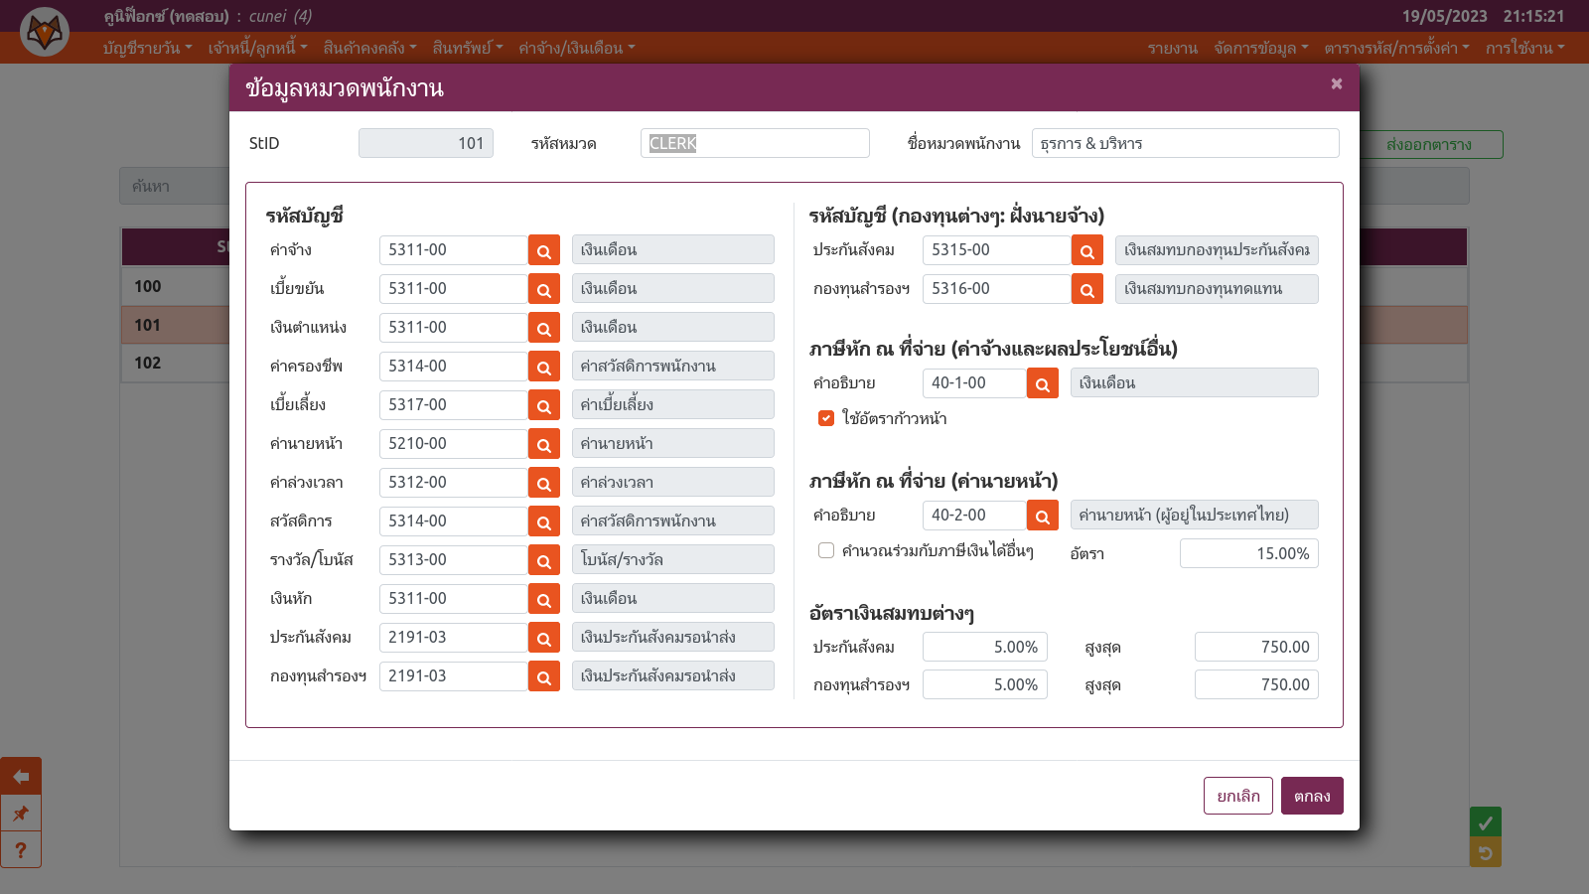
Task: Click the ตกลง confirm button
Action: pyautogui.click(x=1311, y=796)
